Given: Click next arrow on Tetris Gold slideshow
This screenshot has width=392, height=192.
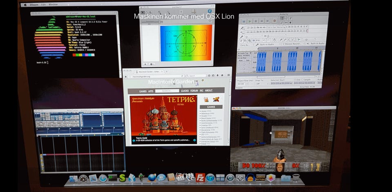Looking at the screenshot, I should tap(194, 140).
